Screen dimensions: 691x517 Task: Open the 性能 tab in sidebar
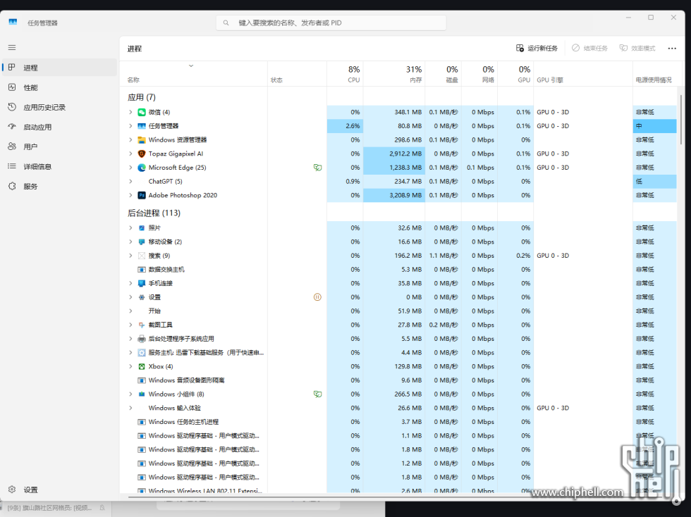[x=30, y=87]
